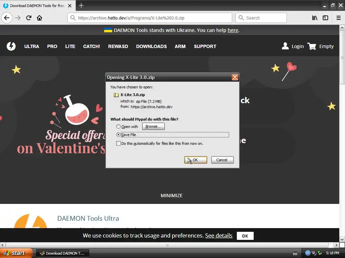This screenshot has width=345, height=258.
Task: Click the https://archive.hatto.dev source text
Action: [x=152, y=107]
